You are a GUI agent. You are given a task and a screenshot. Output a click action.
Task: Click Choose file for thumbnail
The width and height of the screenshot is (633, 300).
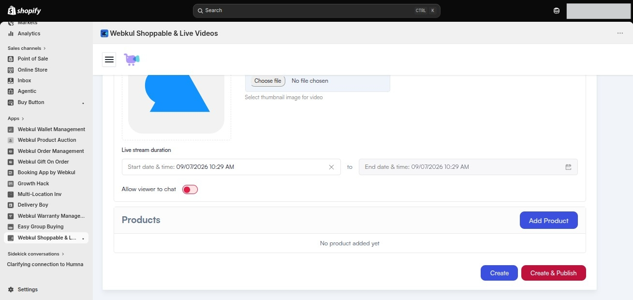tap(268, 81)
